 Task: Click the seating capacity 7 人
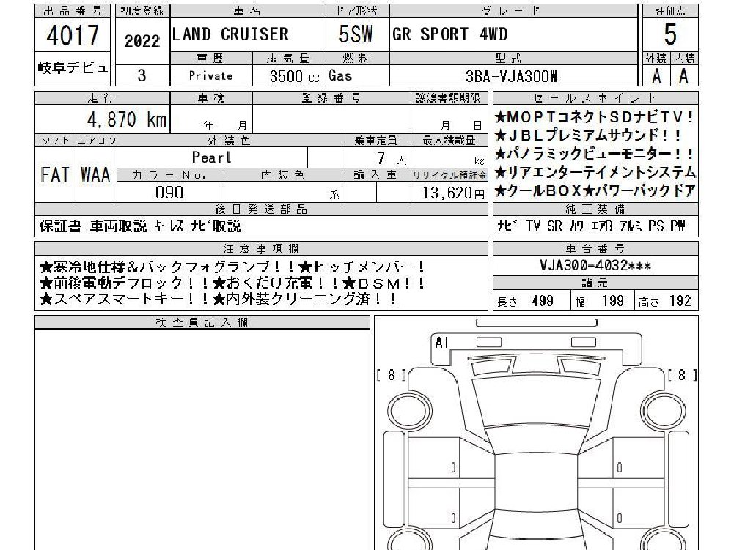point(392,159)
